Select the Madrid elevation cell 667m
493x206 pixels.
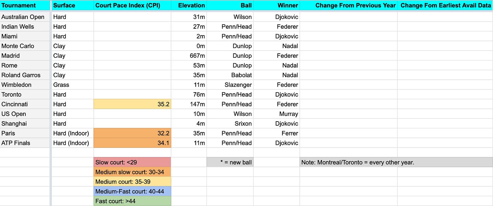coord(189,56)
